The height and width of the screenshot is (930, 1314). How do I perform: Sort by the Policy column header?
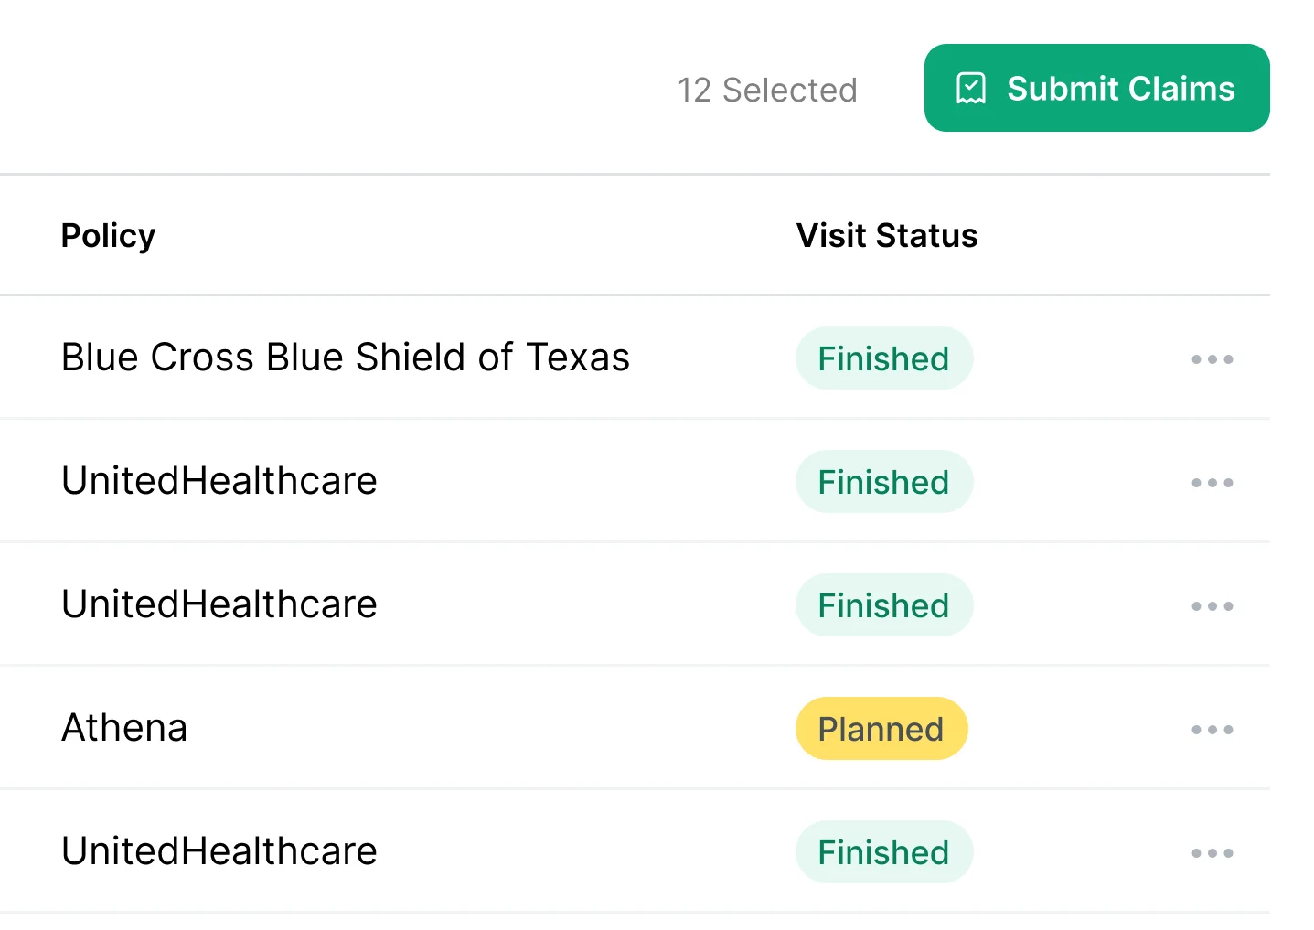coord(108,235)
